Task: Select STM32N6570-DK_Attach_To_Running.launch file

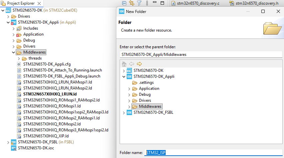Action: [x=62, y=70]
